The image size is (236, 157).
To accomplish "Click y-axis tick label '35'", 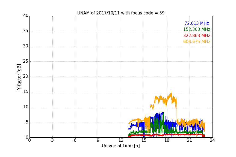I will pos(26,31).
